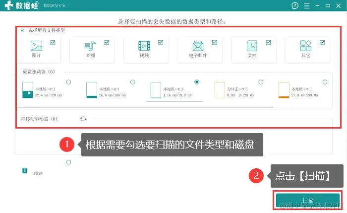Click the 回收站 label text
Image resolution: width=347 pixels, height=213 pixels.
[37, 173]
